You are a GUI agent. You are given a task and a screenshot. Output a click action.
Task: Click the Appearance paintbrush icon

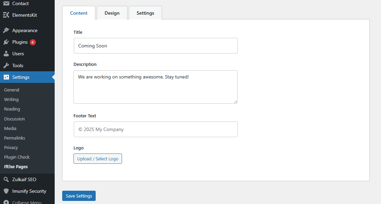point(6,30)
